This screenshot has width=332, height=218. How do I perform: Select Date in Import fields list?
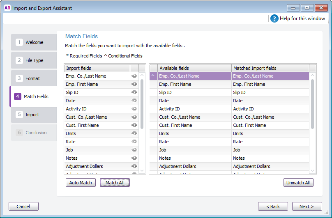click(x=97, y=101)
